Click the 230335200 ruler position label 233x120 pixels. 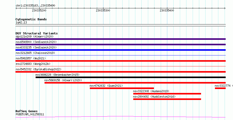pos(39,10)
